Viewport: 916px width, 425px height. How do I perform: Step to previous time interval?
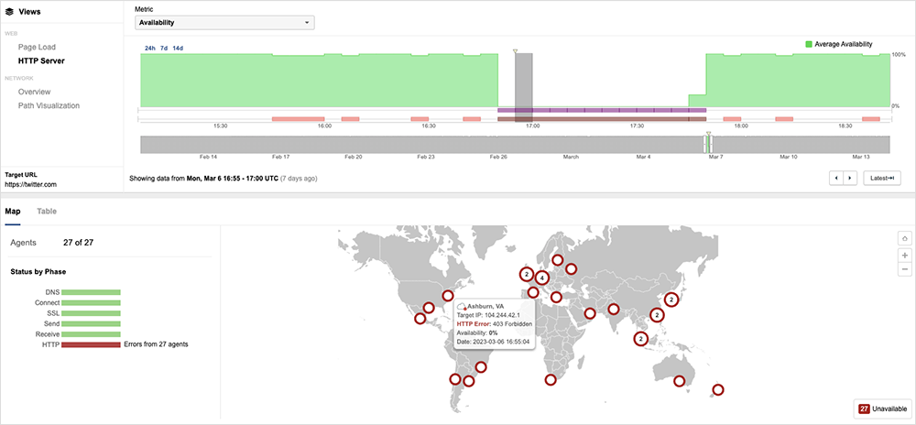(x=836, y=178)
